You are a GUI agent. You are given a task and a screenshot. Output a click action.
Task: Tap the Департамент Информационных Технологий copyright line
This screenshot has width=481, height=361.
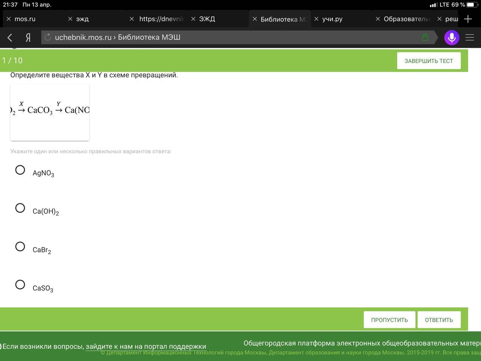pyautogui.click(x=290, y=353)
